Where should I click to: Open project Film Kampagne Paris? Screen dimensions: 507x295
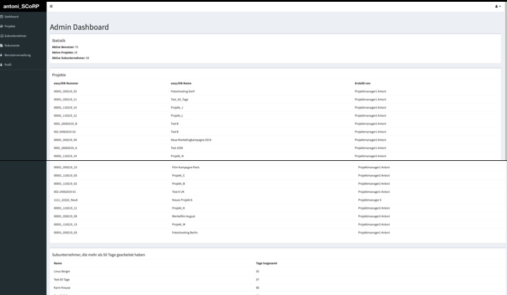185,167
